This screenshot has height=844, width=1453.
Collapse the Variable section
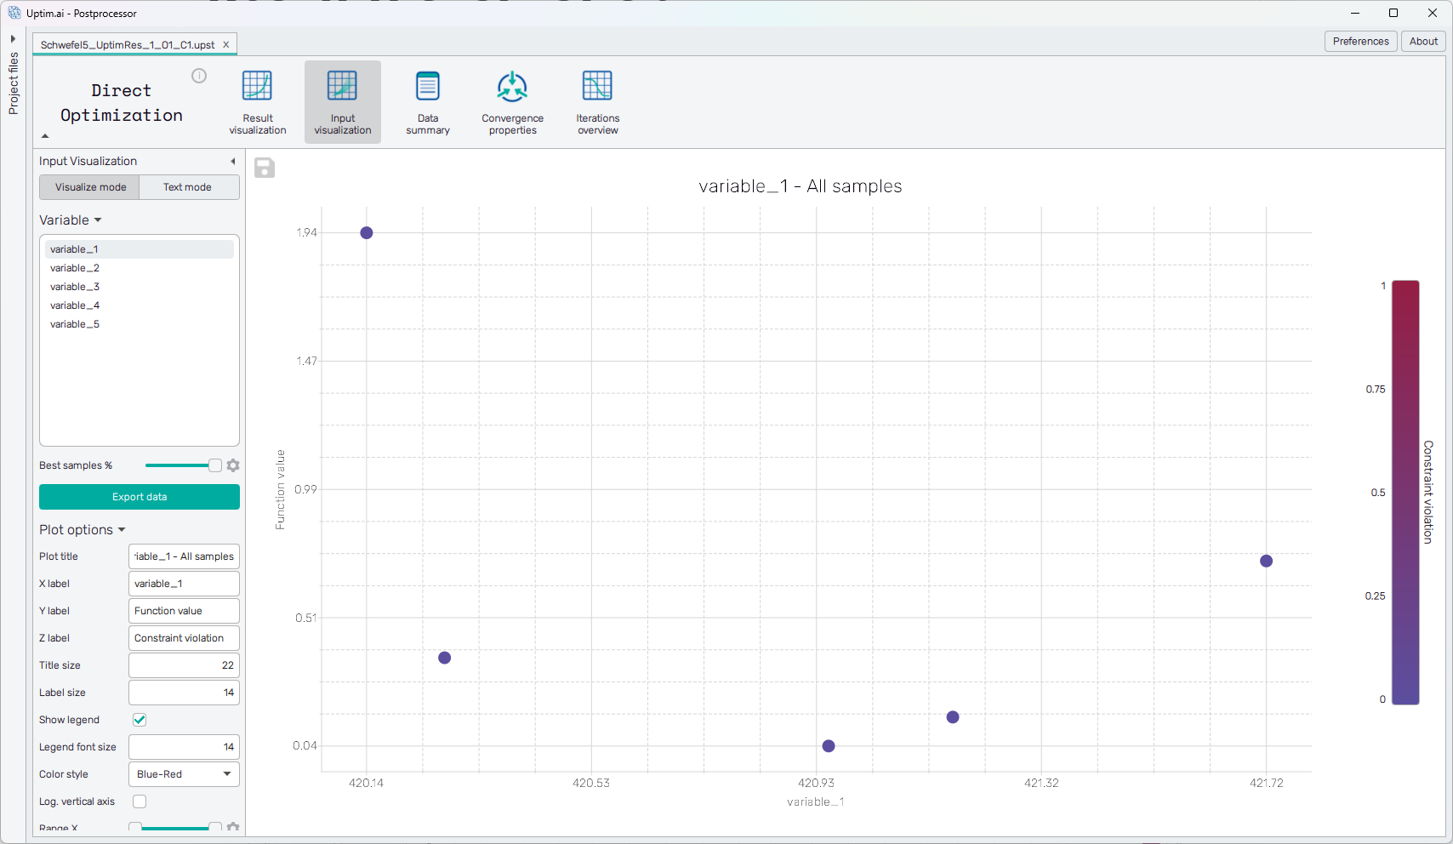pyautogui.click(x=71, y=220)
